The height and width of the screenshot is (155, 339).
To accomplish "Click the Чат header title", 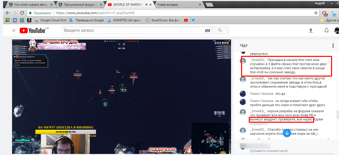I will coord(244,46).
